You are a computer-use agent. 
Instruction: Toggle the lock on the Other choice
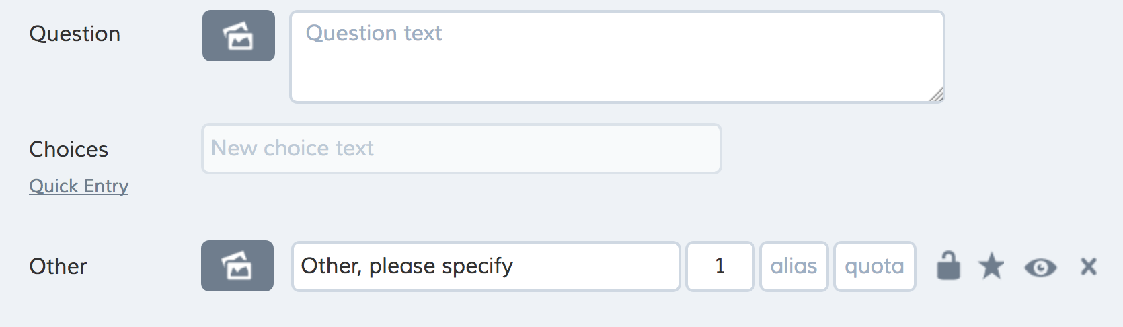[x=948, y=266]
